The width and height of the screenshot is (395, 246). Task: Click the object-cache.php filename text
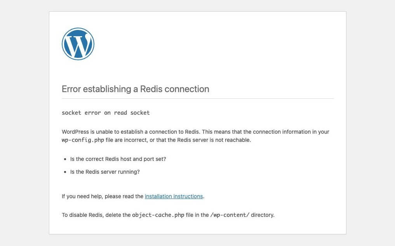tap(158, 215)
